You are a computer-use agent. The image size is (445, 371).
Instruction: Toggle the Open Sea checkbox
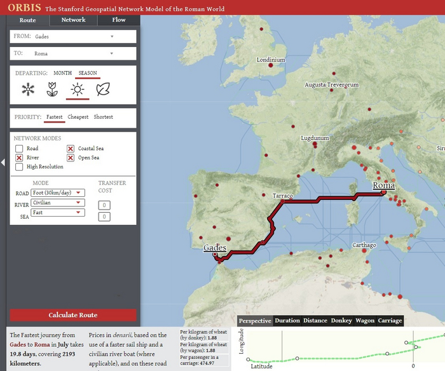[71, 158]
